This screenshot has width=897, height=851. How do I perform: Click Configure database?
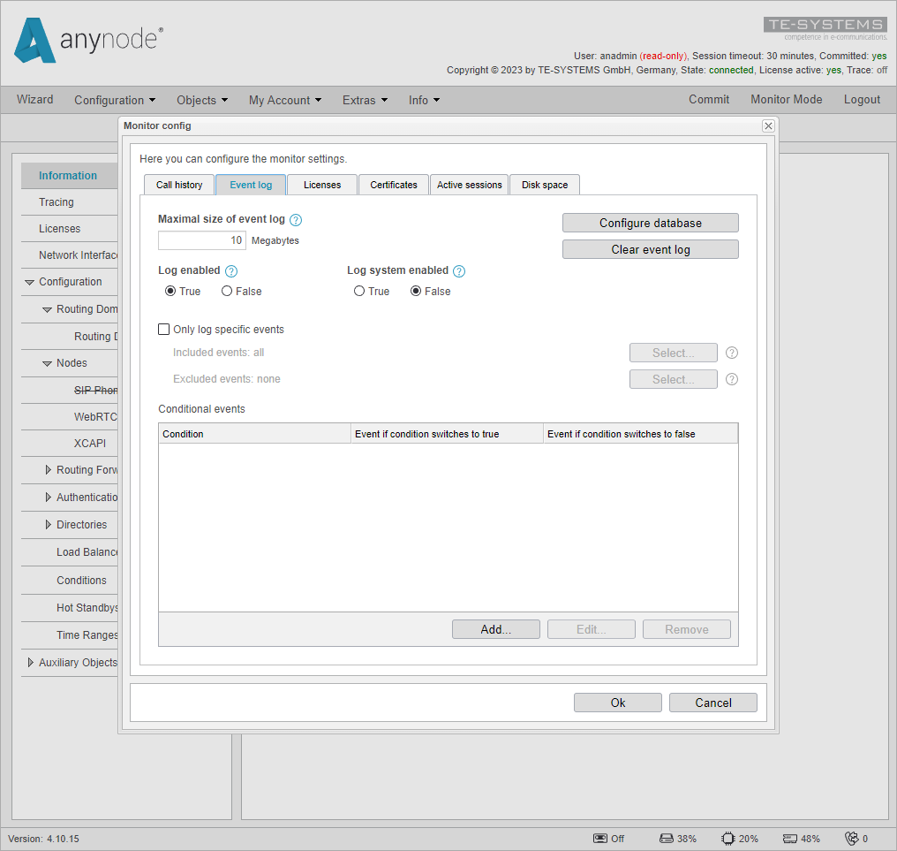click(x=650, y=223)
